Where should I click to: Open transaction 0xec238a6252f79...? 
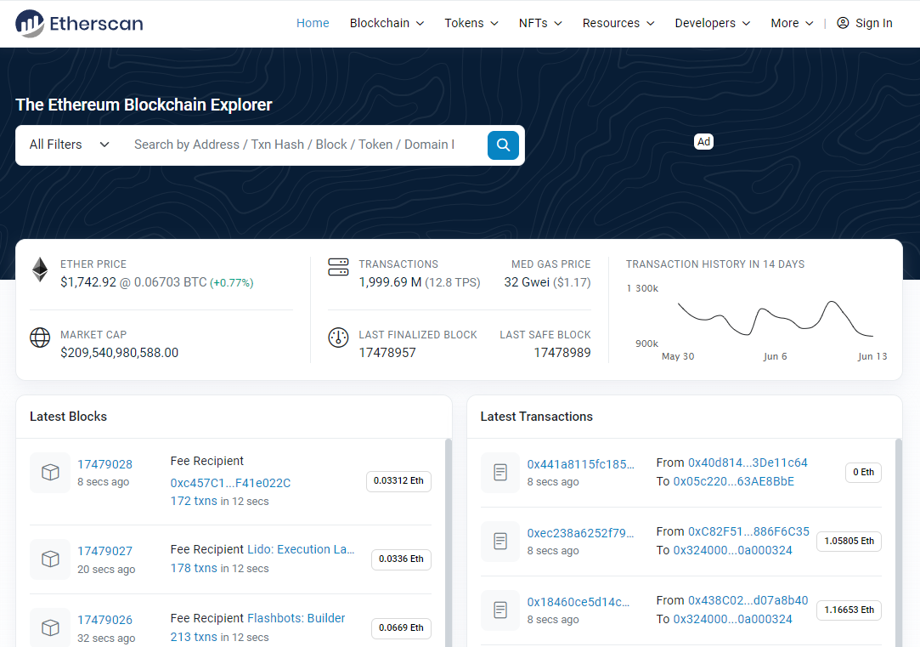[580, 533]
